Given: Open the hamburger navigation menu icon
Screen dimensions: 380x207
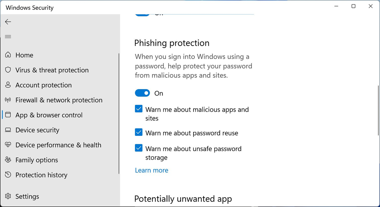Looking at the screenshot, I should tap(8, 37).
